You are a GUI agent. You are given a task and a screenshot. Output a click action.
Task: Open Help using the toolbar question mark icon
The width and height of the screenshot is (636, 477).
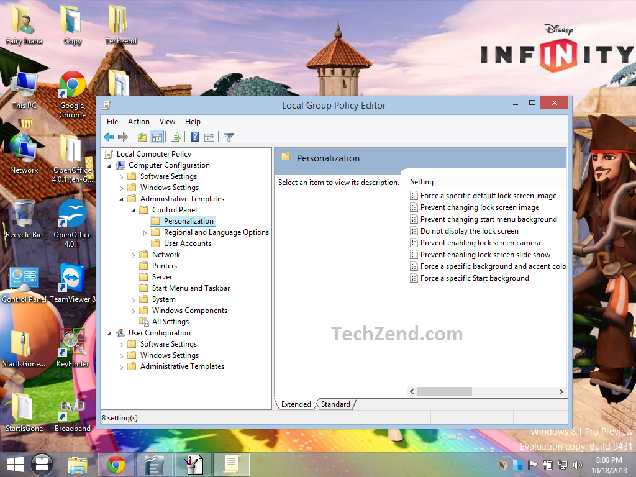pos(194,137)
